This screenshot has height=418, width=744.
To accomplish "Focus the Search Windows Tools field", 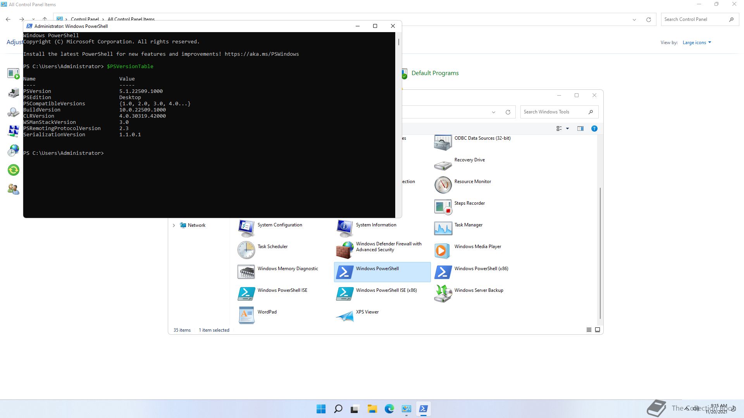I will point(559,112).
